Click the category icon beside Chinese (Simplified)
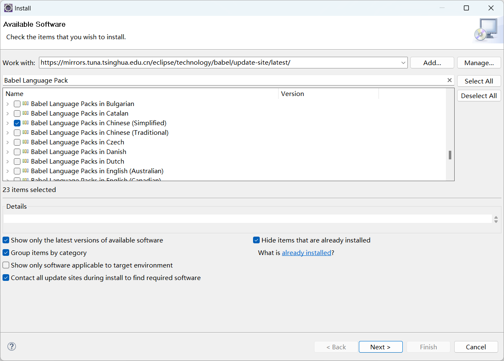 pos(26,123)
